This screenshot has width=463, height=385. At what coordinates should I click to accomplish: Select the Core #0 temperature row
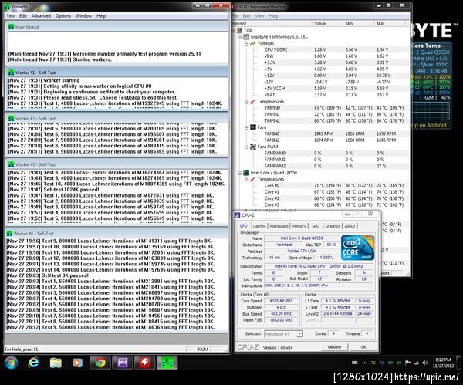pyautogui.click(x=332, y=186)
